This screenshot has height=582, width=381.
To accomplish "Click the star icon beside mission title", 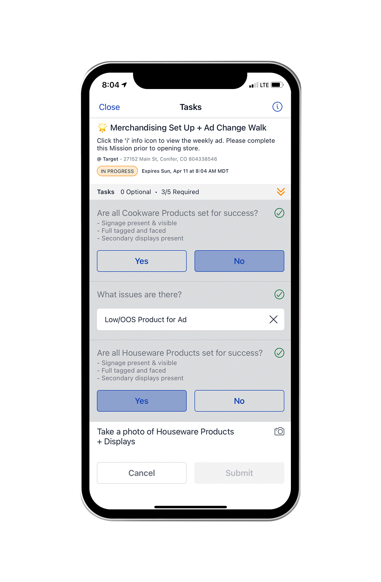I will coord(102,128).
